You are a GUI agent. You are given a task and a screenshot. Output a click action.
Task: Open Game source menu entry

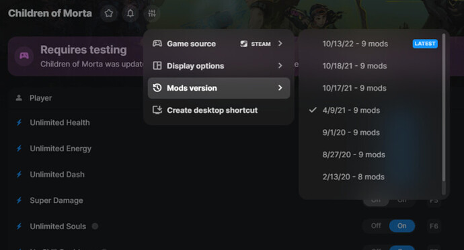point(219,44)
